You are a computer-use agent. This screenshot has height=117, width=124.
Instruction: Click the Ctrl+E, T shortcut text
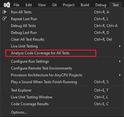(x=101, y=90)
